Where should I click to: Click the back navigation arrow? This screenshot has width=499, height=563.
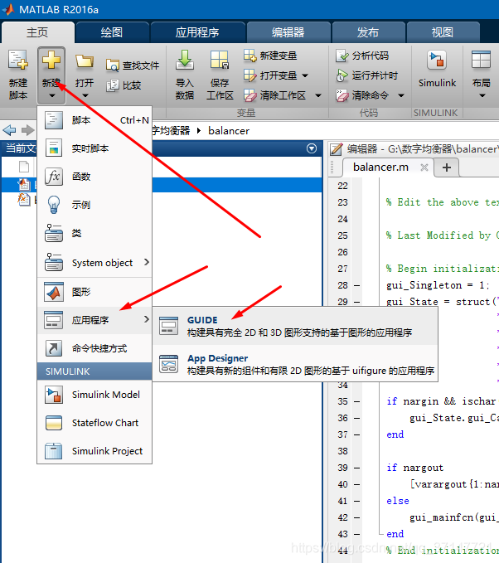(x=9, y=130)
